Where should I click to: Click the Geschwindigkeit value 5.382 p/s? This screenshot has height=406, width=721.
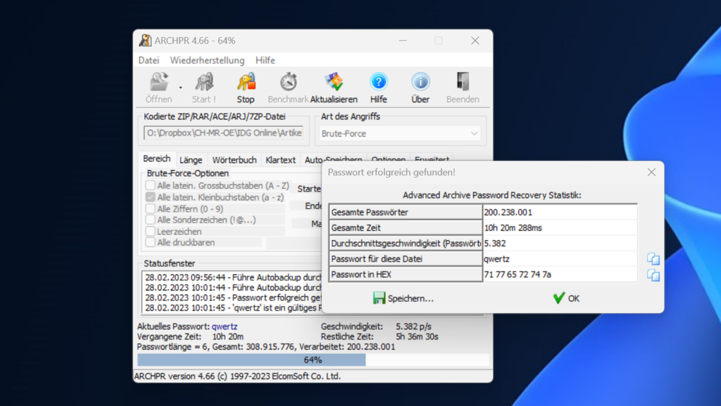413,327
